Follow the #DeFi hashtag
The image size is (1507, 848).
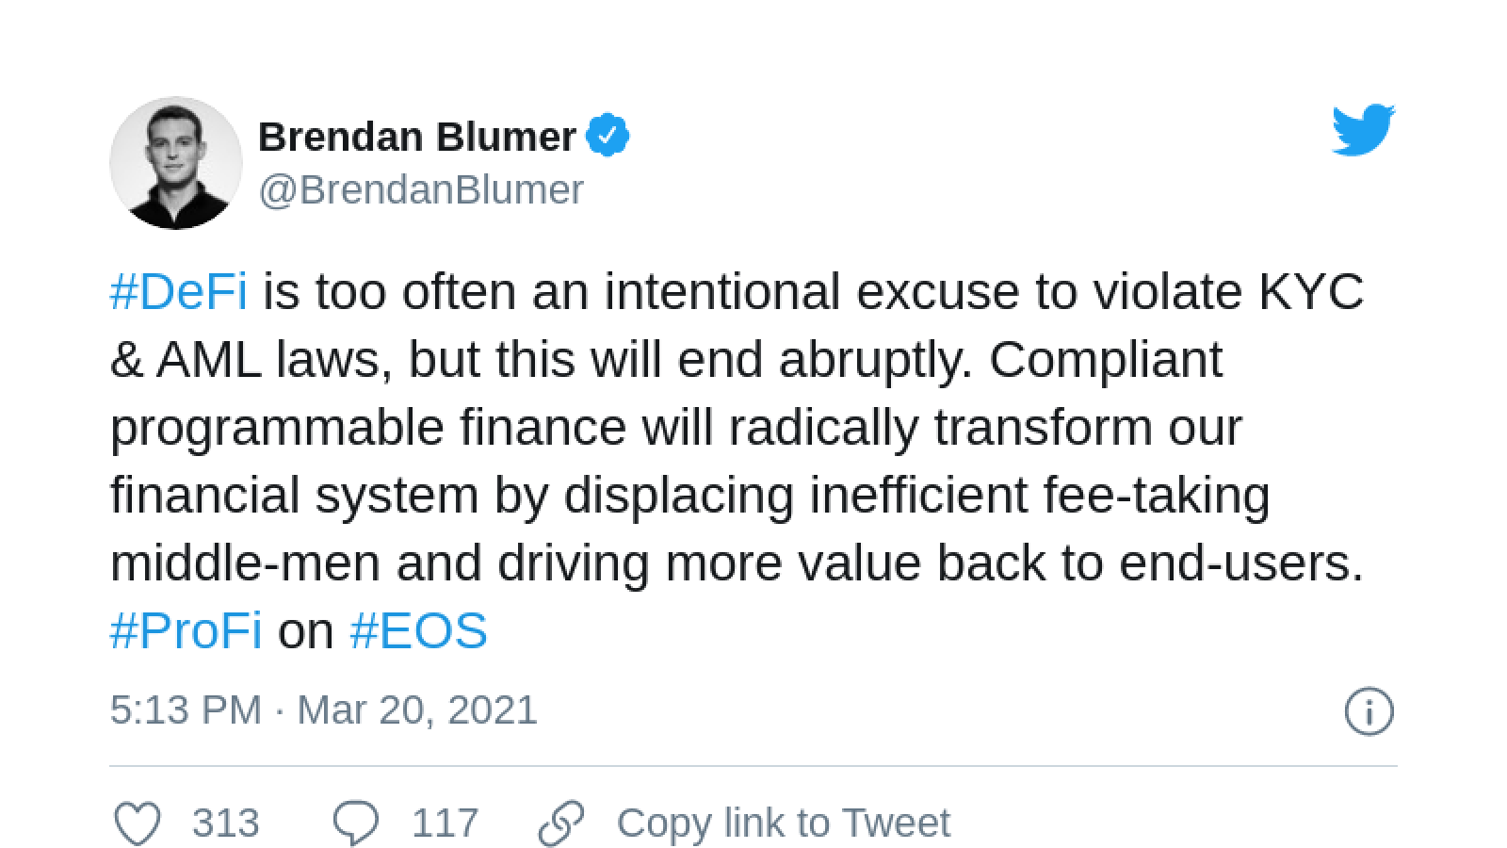click(179, 291)
